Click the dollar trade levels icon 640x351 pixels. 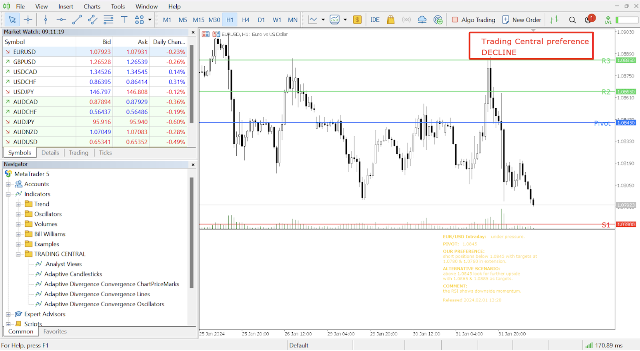tap(357, 20)
